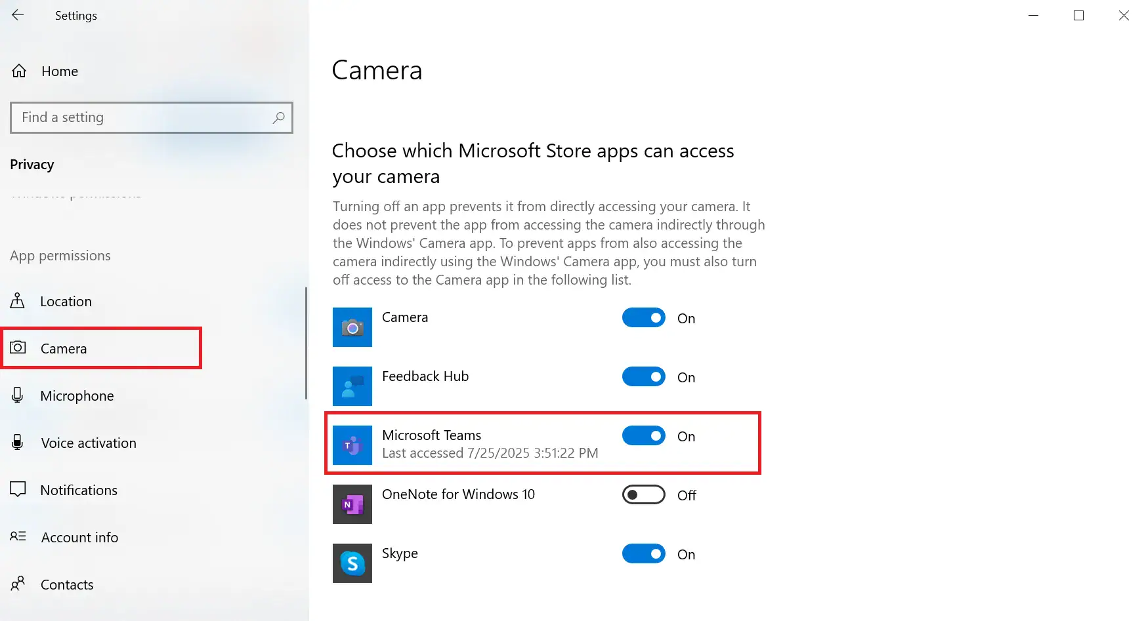
Task: Open Location privacy settings
Action: pos(66,302)
